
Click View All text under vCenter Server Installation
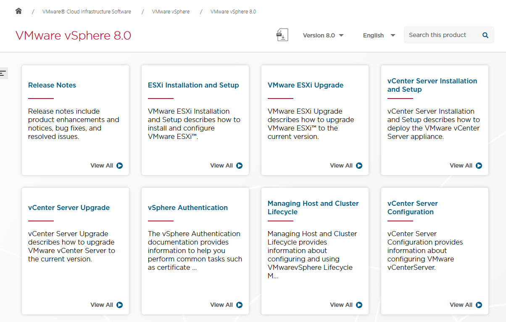(461, 165)
